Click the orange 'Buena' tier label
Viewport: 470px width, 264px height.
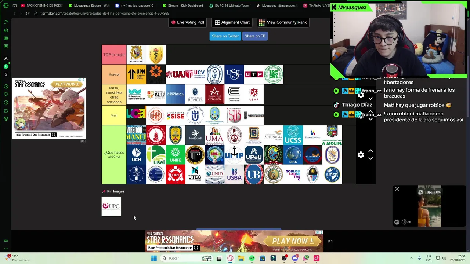[x=114, y=74]
